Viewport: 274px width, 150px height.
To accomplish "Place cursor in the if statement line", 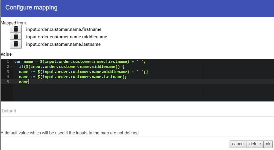I will click(x=72, y=67).
